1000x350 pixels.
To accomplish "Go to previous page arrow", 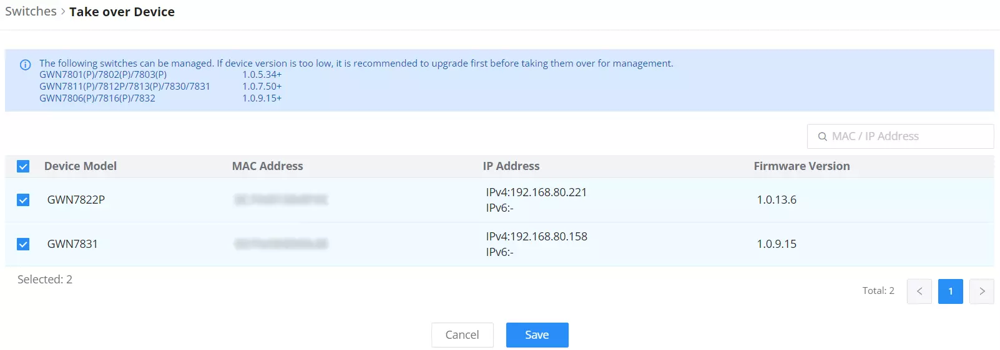I will [x=919, y=291].
